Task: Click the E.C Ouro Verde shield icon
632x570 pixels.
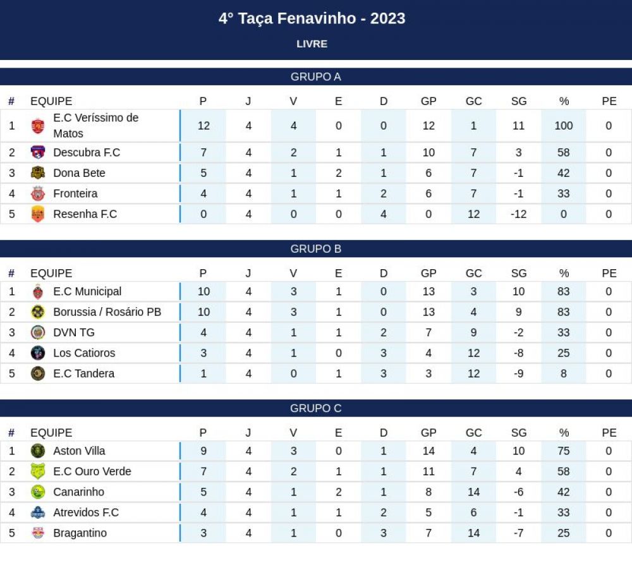Action: click(38, 471)
